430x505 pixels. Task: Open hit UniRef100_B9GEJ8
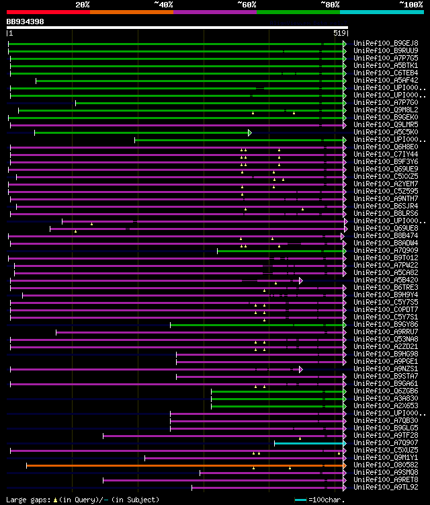tap(386, 43)
